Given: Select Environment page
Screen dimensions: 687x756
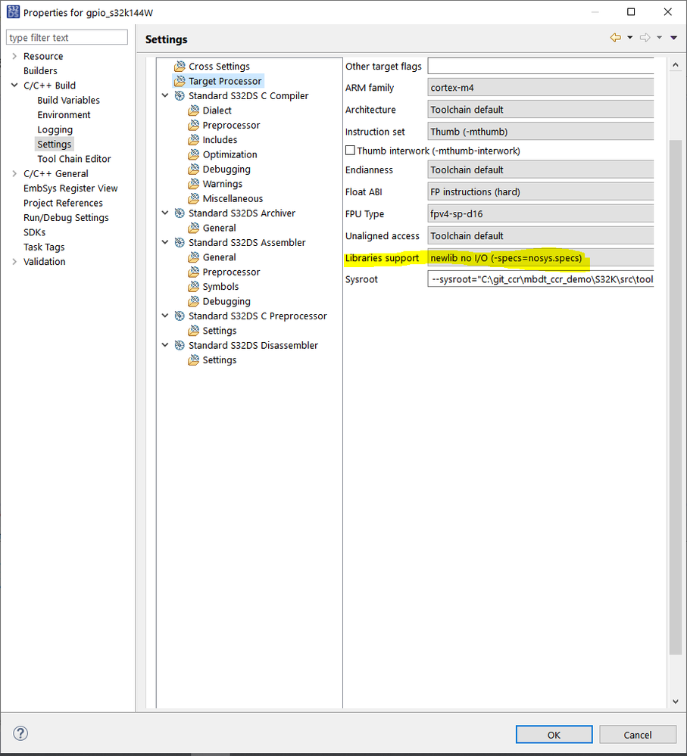Looking at the screenshot, I should pyautogui.click(x=64, y=115).
